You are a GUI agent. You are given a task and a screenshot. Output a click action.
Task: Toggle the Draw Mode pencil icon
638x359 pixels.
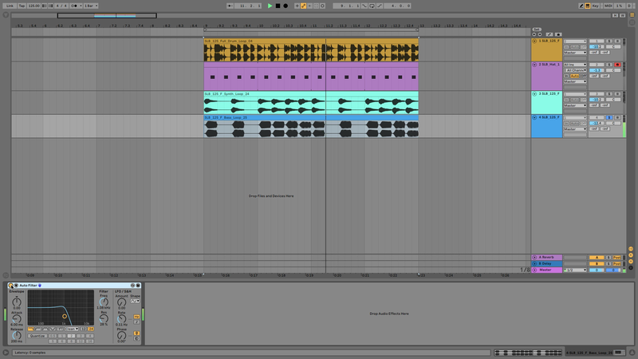(581, 6)
